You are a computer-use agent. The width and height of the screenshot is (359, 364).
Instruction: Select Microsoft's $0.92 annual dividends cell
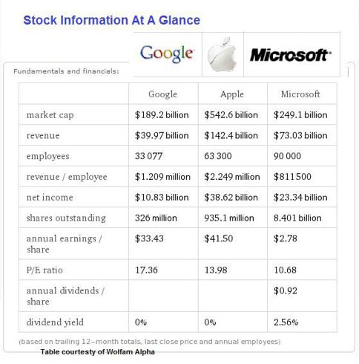(286, 290)
